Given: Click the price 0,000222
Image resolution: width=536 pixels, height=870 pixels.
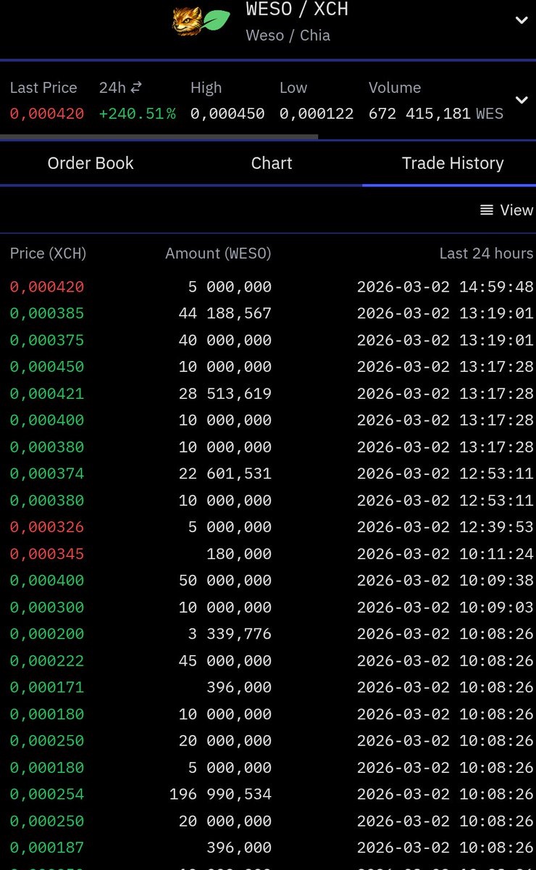Looking at the screenshot, I should [x=47, y=660].
